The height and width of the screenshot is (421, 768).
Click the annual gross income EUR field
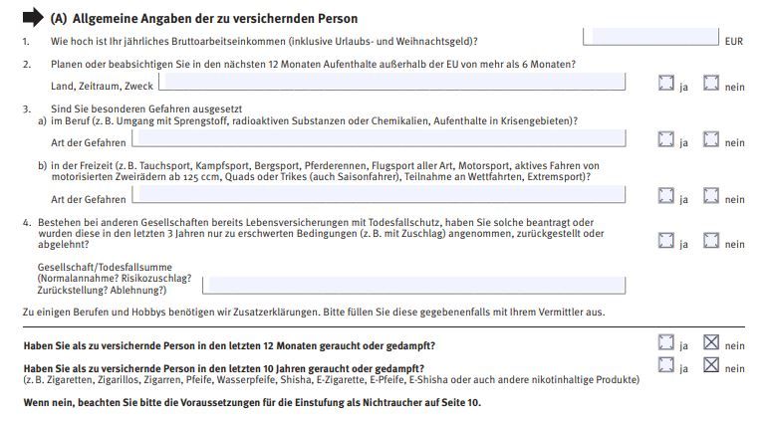point(650,37)
